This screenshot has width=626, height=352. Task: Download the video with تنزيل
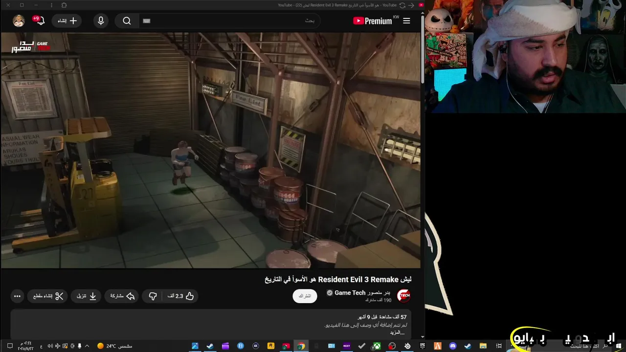86,296
